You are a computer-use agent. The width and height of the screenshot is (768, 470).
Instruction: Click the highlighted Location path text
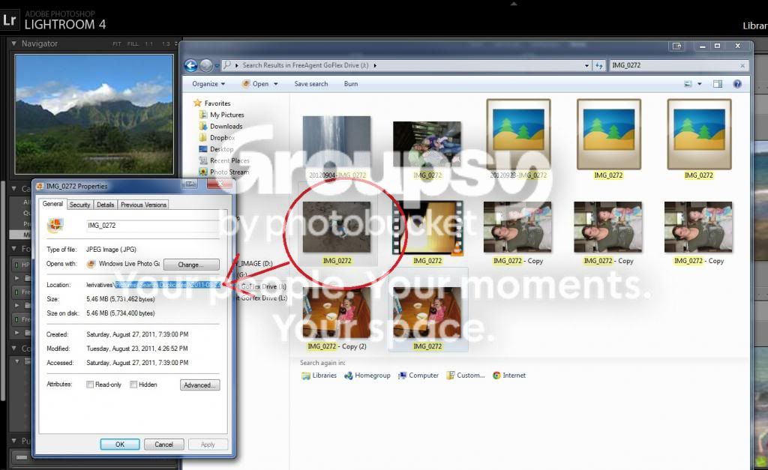coord(168,285)
